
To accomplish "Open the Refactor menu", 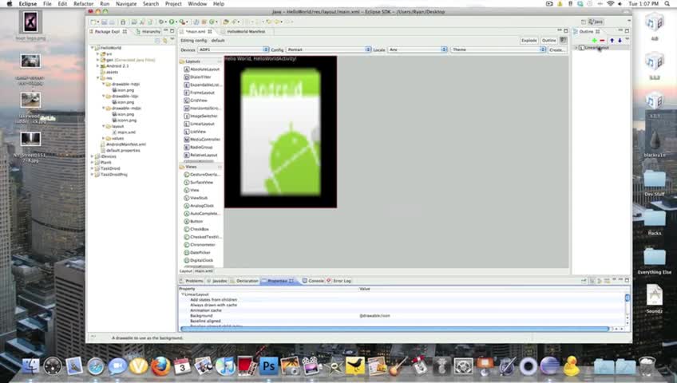I will coord(83,3).
